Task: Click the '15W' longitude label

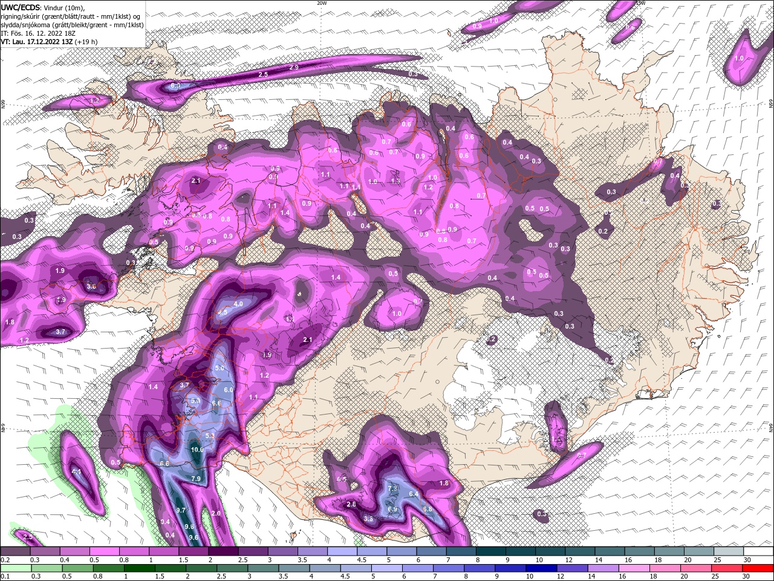Action: 641,2
